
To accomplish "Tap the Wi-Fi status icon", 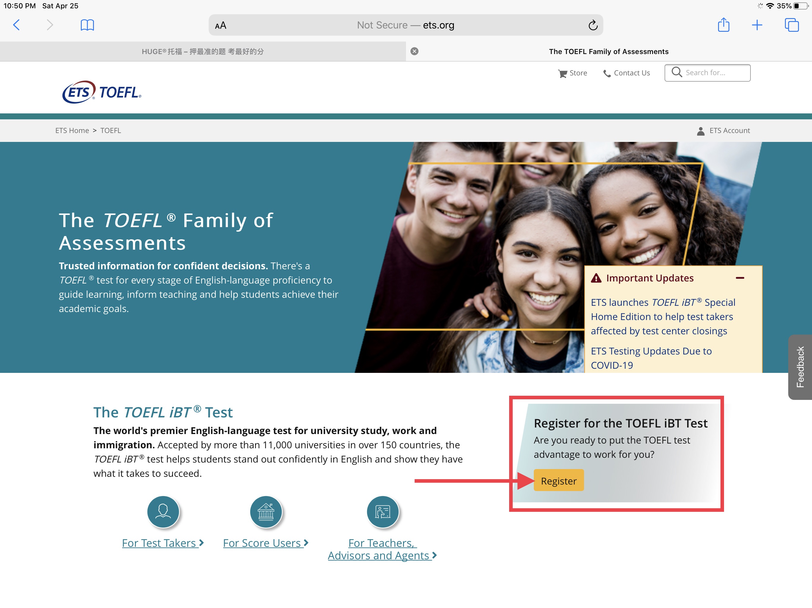I will click(770, 6).
